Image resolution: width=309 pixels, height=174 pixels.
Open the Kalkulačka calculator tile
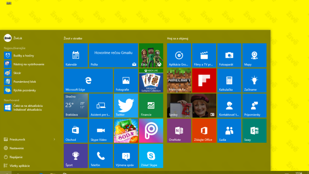pyautogui.click(x=229, y=80)
